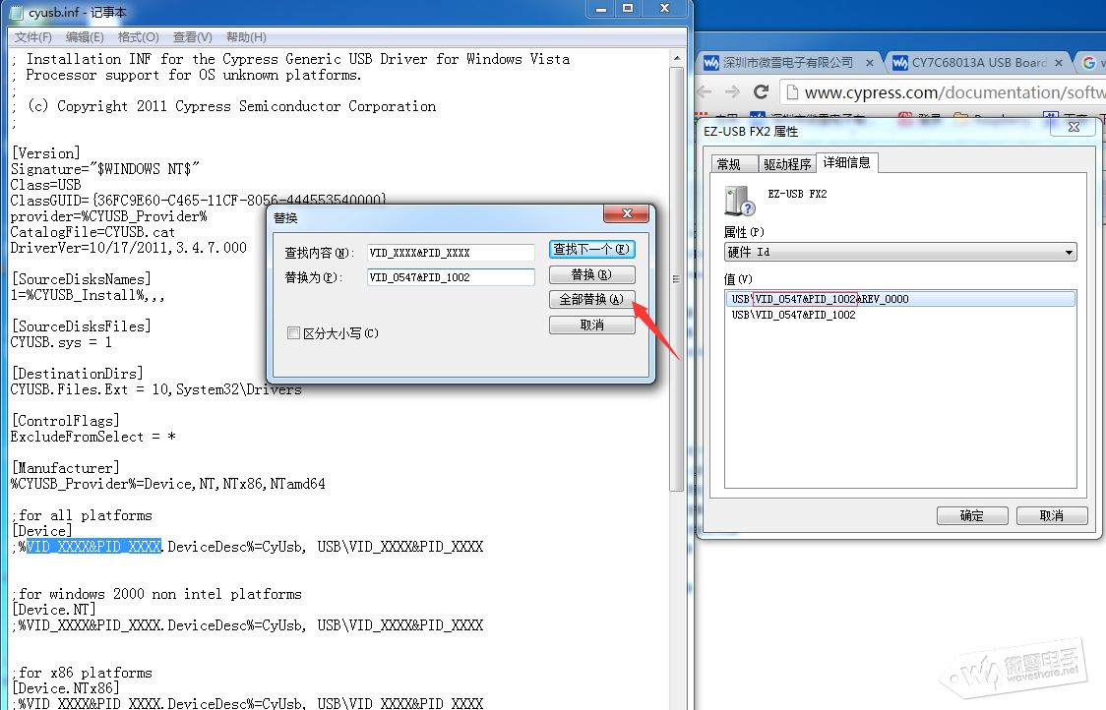Open the 查看(V) menu in Notepad
The height and width of the screenshot is (710, 1106).
click(193, 36)
